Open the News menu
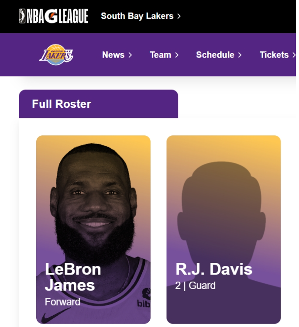299x327 pixels. click(x=113, y=55)
